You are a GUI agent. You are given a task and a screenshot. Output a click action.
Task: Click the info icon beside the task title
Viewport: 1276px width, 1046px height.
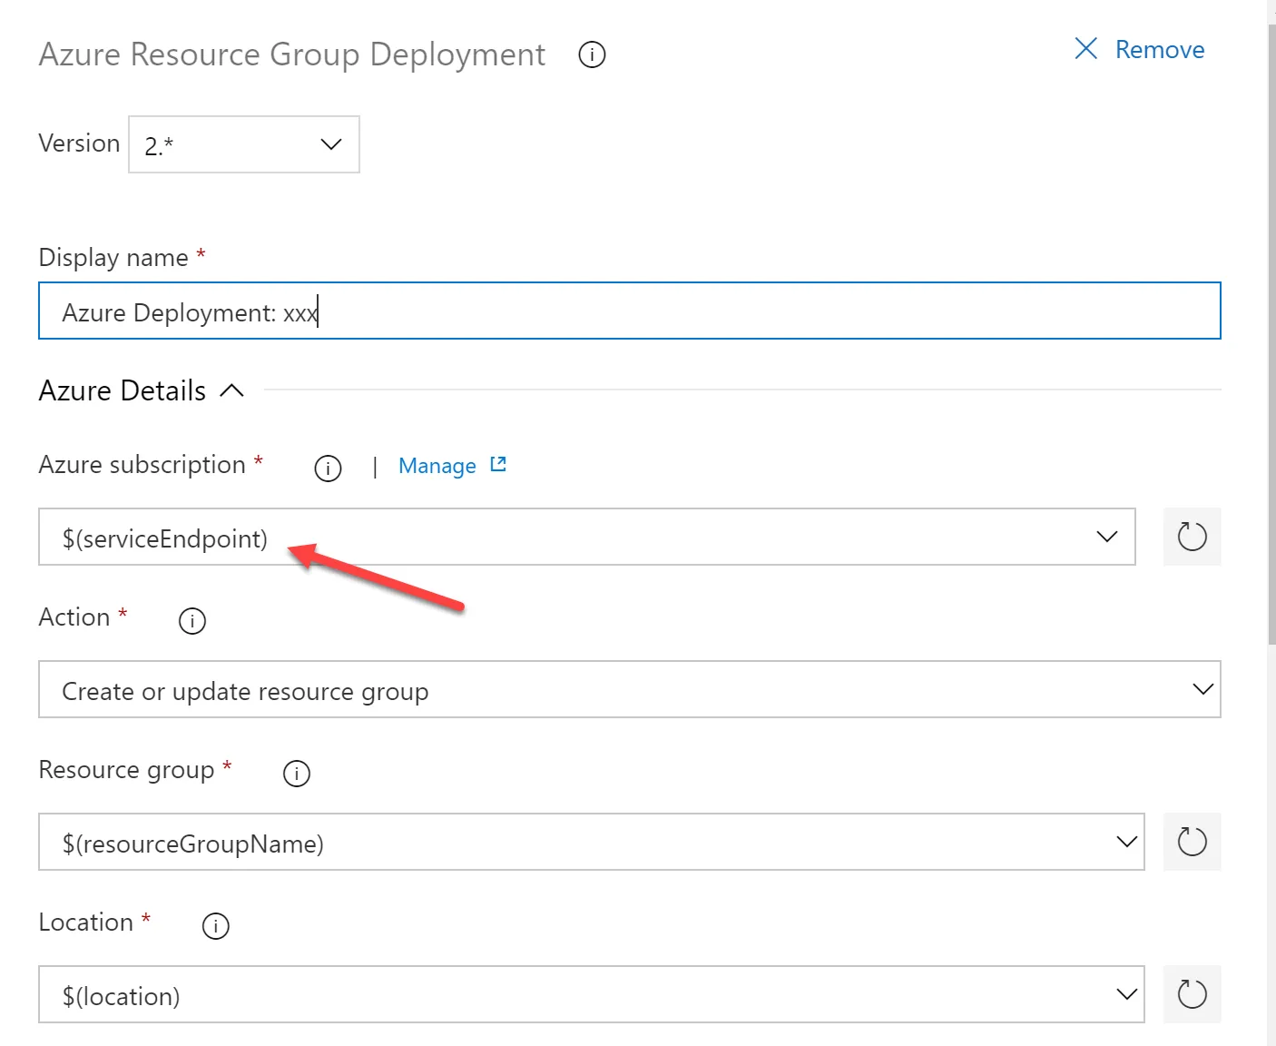[x=592, y=55]
